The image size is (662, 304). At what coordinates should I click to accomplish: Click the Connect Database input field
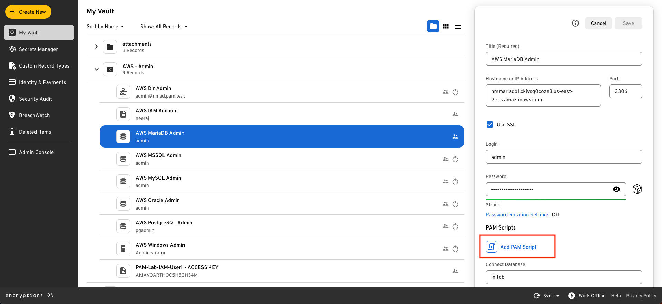(564, 277)
